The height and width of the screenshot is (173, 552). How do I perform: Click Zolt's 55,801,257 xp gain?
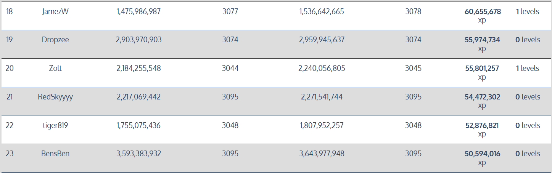point(482,72)
